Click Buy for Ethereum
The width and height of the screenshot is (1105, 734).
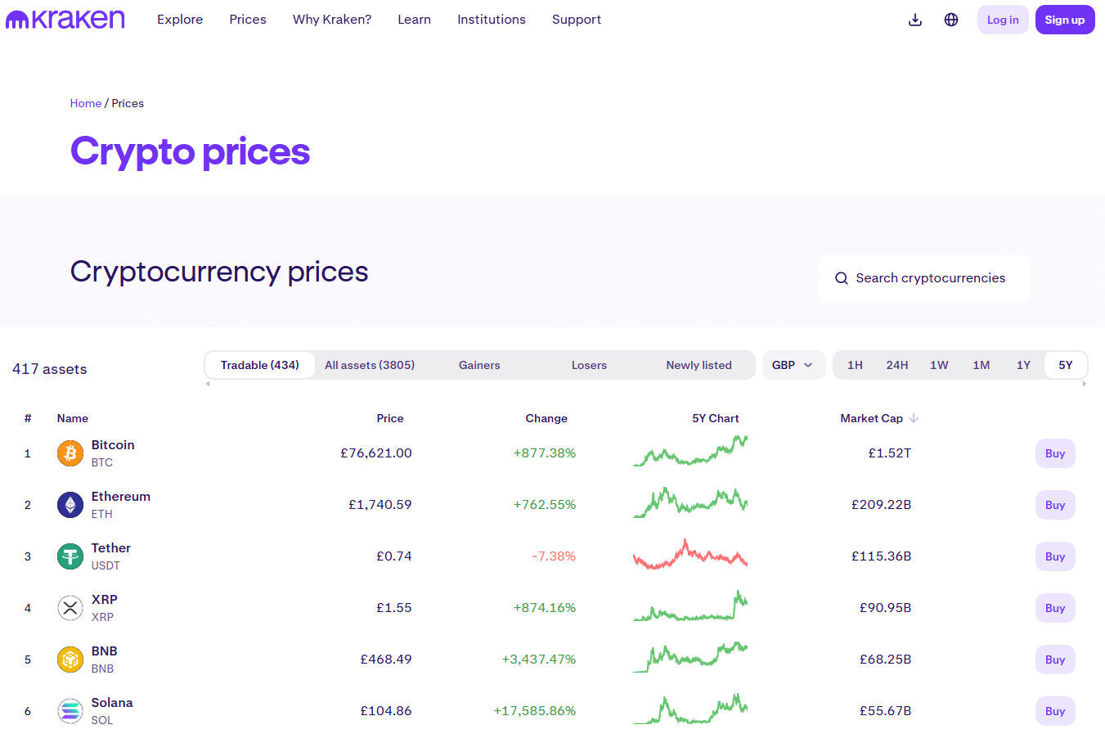[1055, 505]
